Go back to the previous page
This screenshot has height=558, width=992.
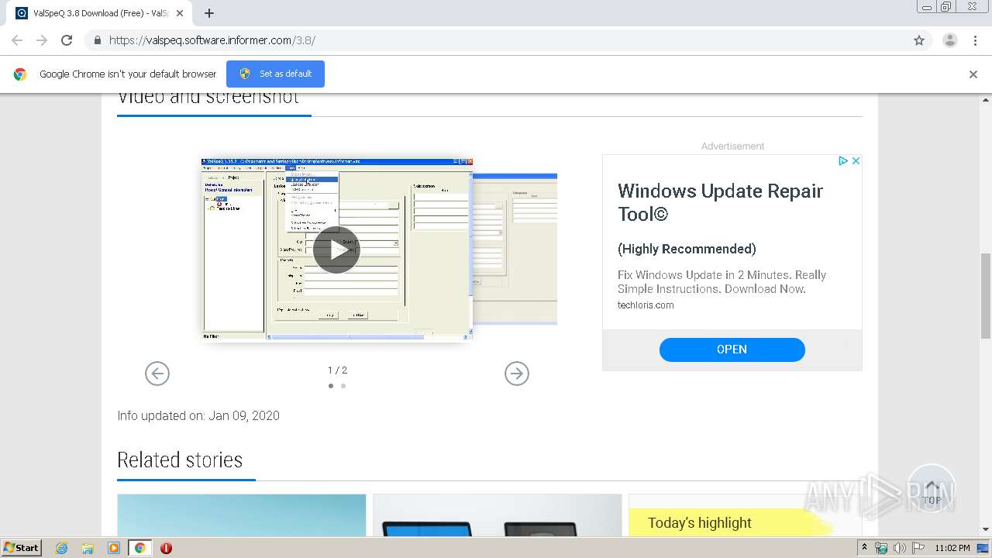point(17,40)
